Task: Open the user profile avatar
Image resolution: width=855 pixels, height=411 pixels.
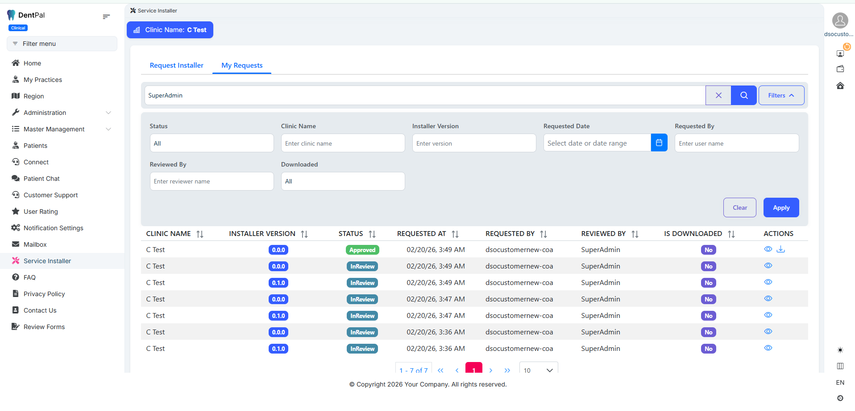Action: pyautogui.click(x=839, y=20)
